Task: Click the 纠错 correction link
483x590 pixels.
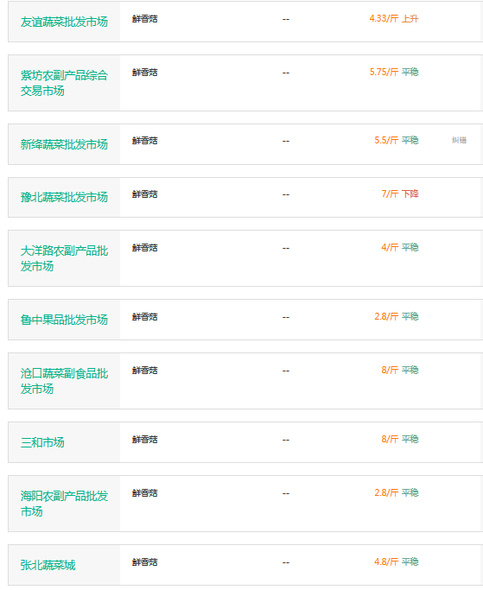Action: click(459, 140)
